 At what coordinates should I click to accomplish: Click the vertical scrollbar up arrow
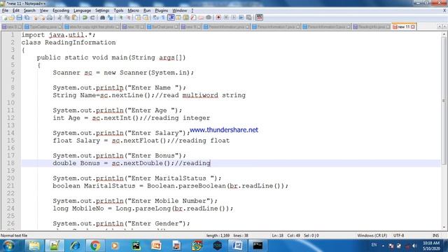(444, 34)
